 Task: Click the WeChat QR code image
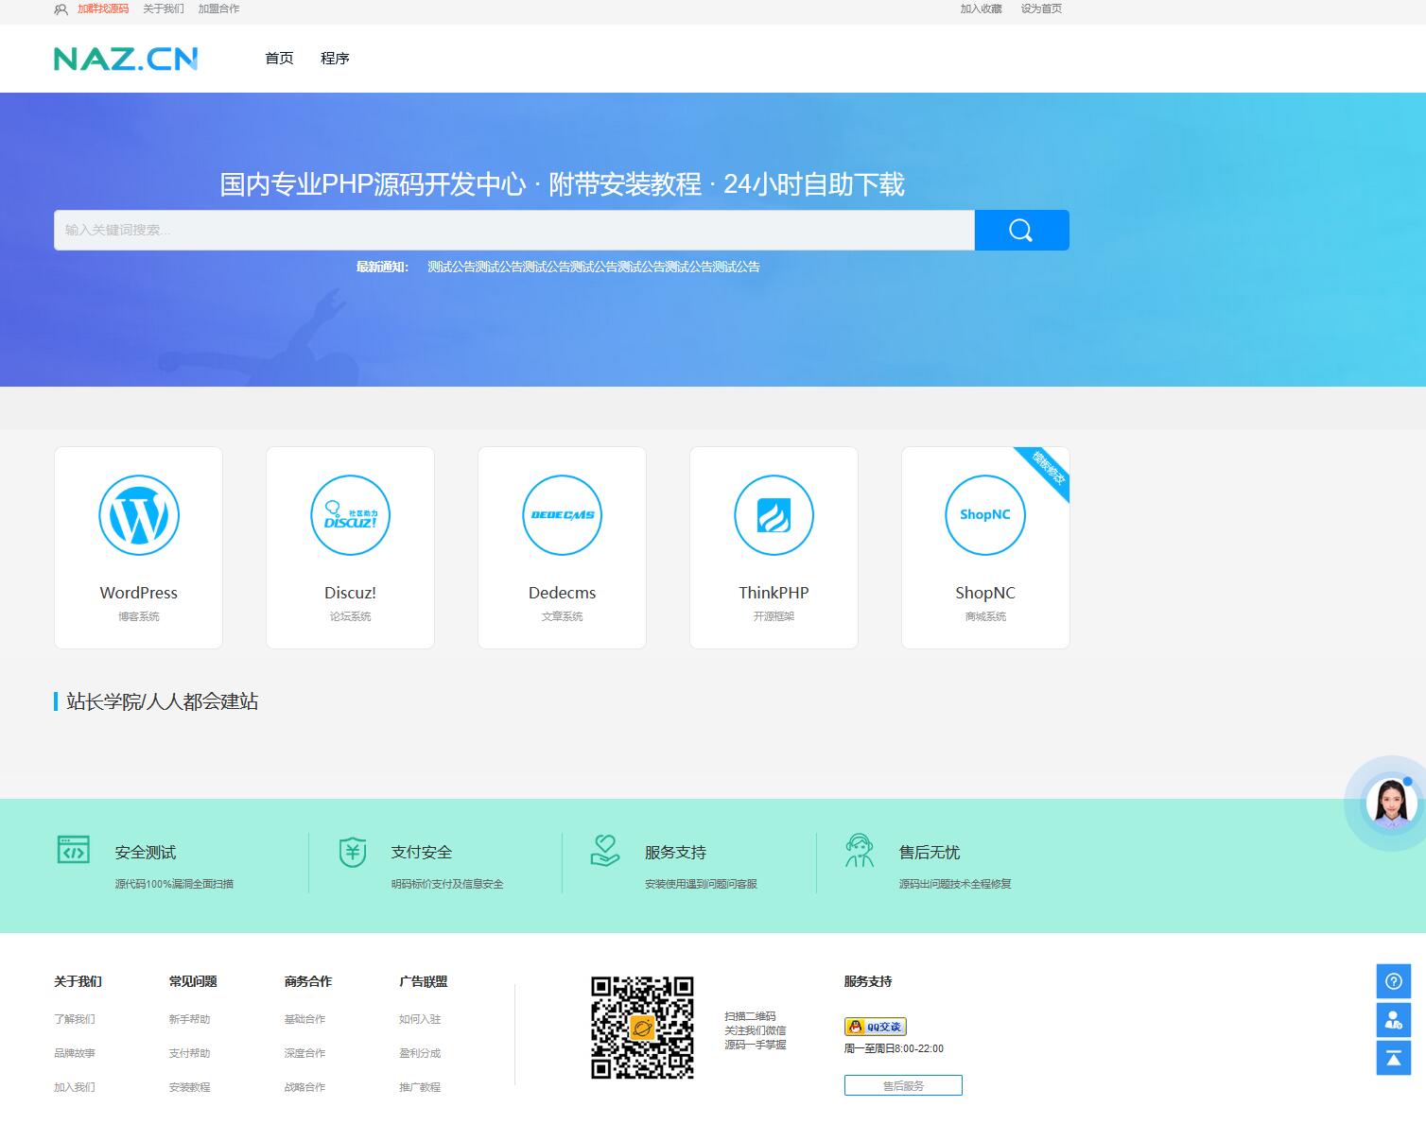click(x=643, y=1028)
